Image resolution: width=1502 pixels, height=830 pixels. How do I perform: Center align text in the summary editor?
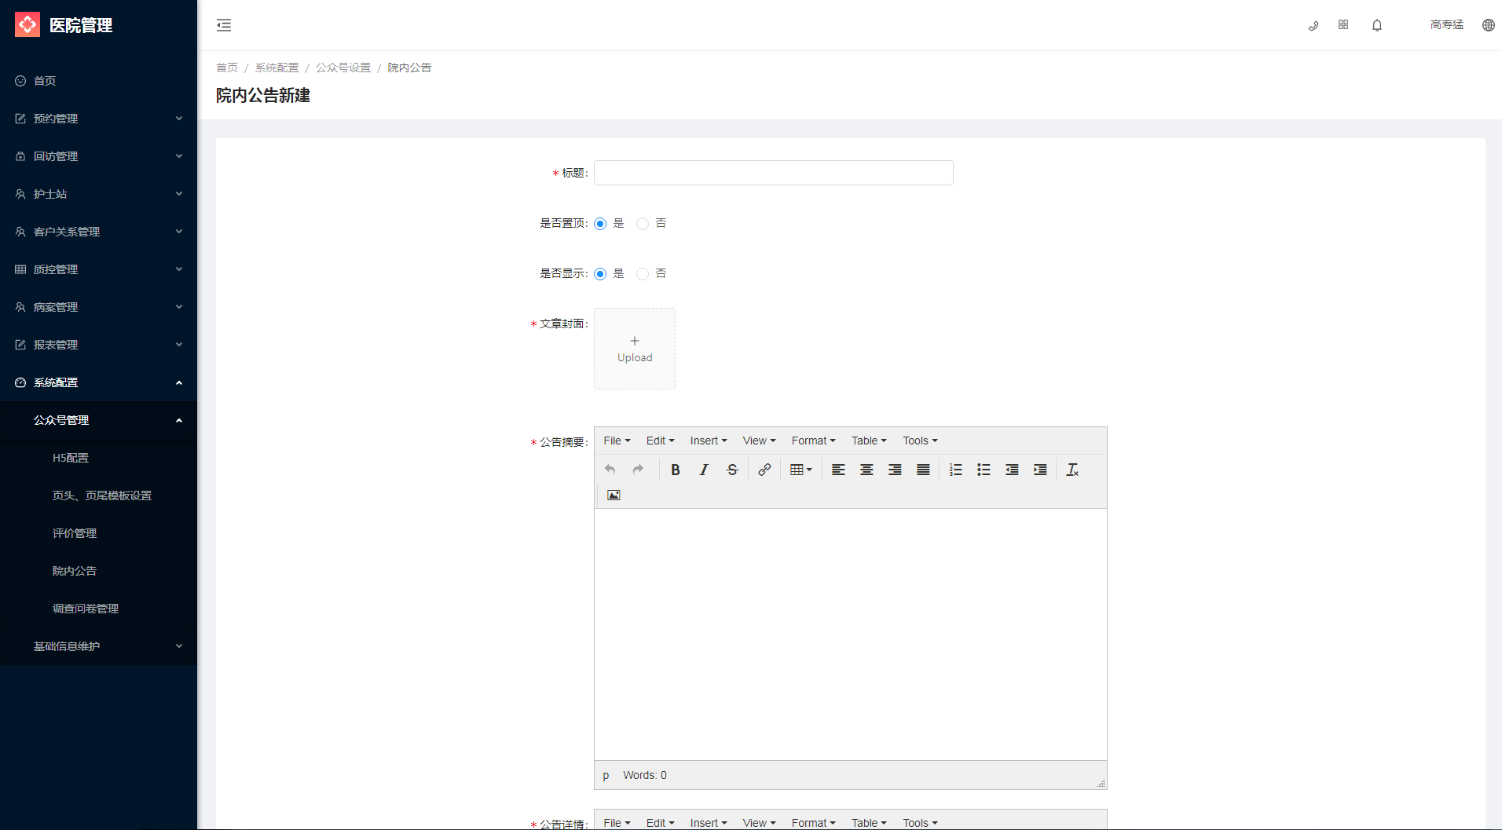(x=866, y=470)
